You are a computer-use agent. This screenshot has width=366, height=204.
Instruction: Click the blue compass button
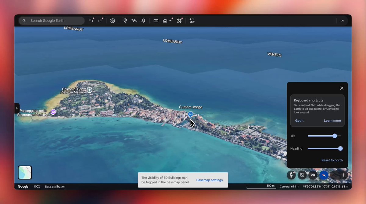coord(324,175)
